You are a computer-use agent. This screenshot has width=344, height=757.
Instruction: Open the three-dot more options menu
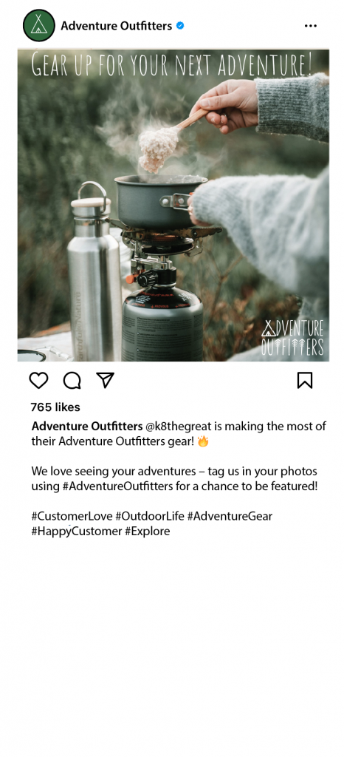tap(311, 26)
